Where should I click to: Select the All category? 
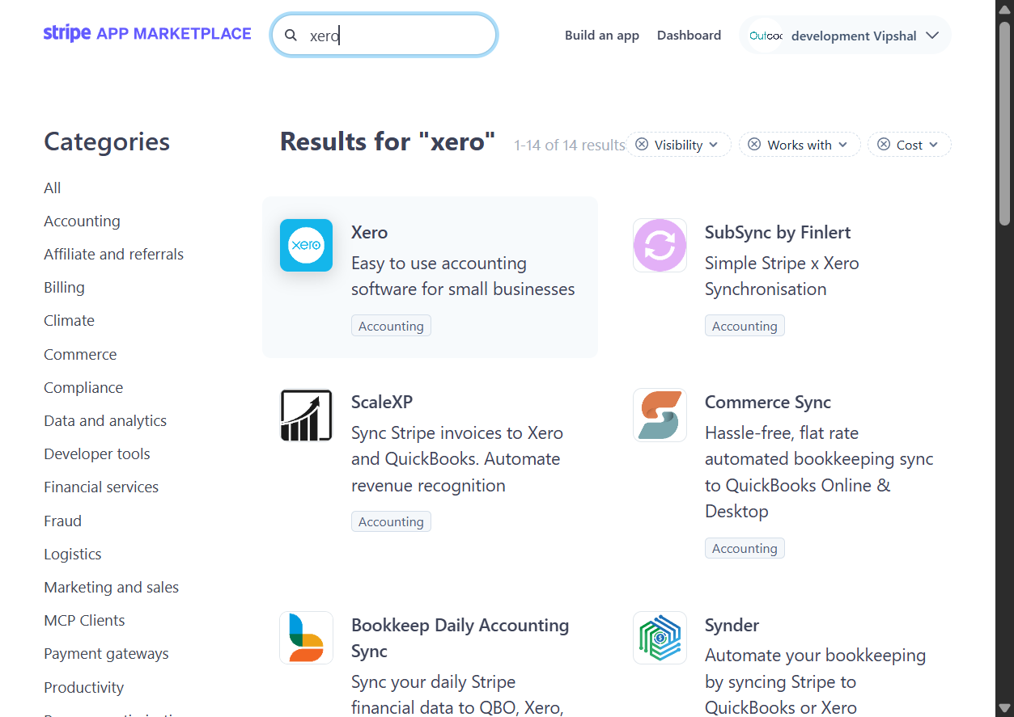(x=53, y=188)
